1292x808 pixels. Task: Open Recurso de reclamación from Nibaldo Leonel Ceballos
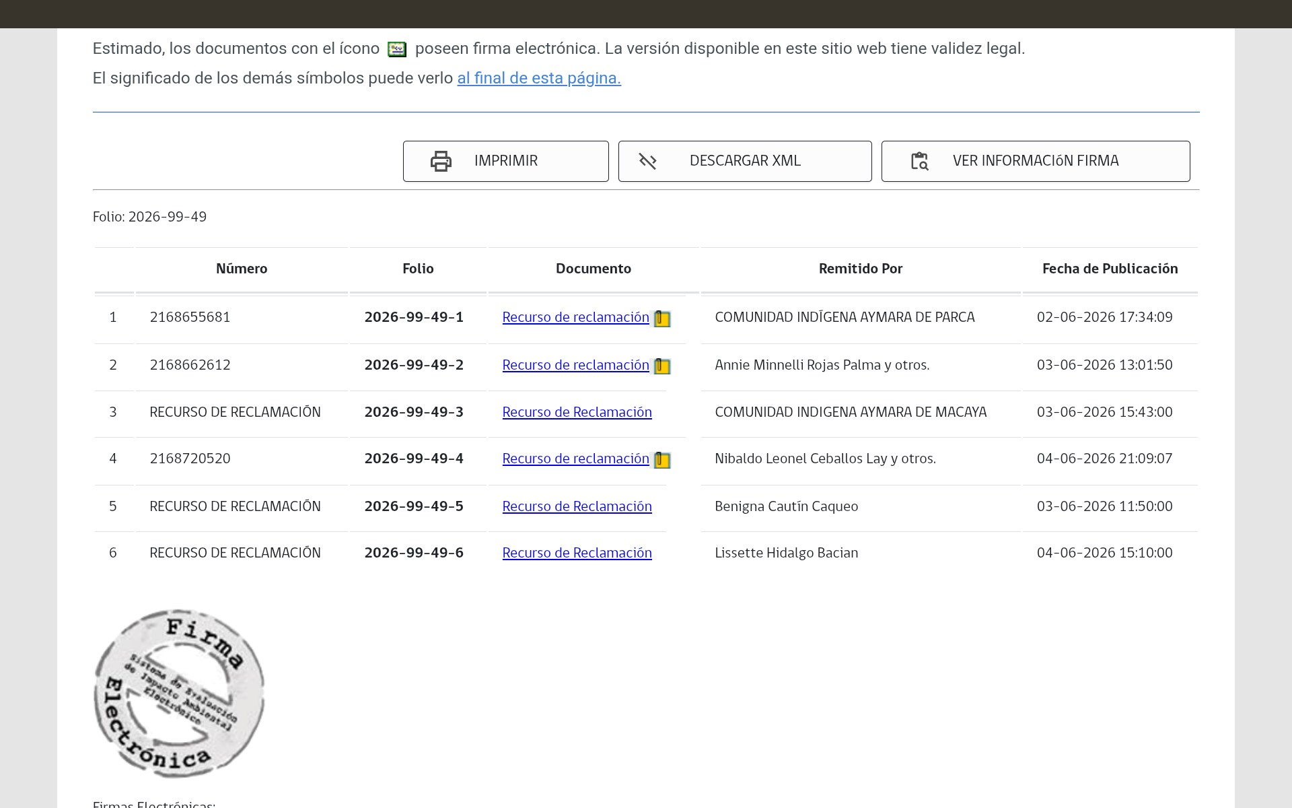[576, 459]
